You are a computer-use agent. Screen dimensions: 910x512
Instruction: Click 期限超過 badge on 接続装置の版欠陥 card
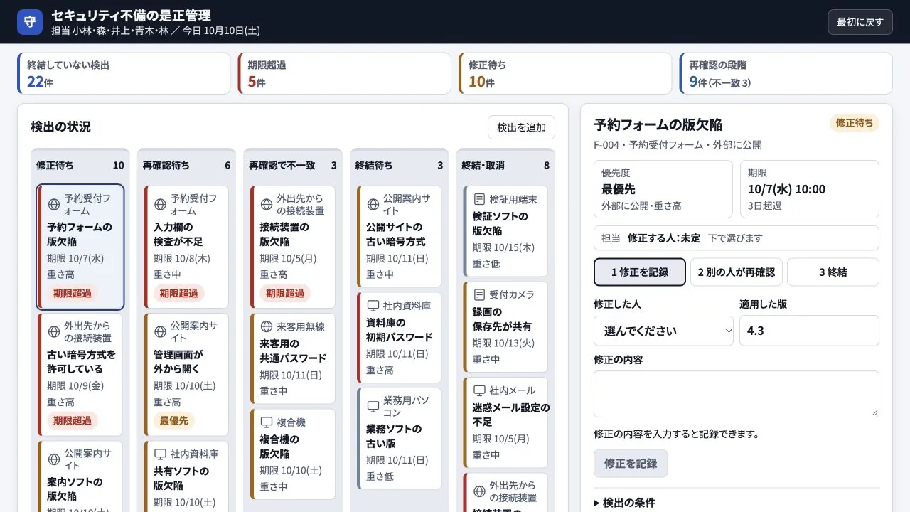285,293
